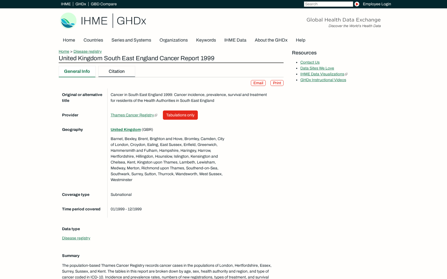
Task: Open Contact Us resource link
Action: (x=310, y=62)
